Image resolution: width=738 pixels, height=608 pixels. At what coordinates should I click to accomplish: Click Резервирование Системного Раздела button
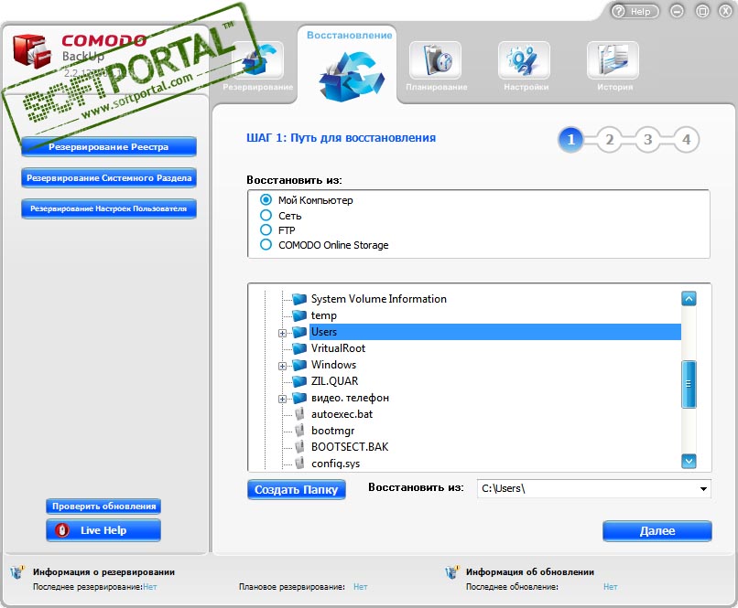point(109,178)
